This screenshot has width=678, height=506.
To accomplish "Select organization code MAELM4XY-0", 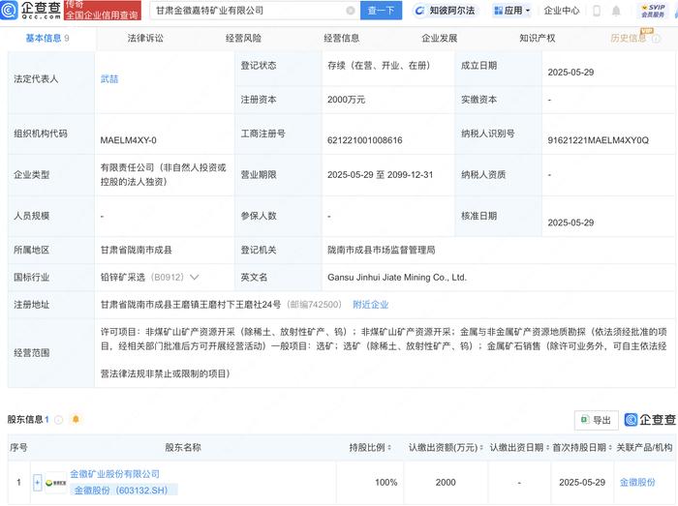I will coord(128,140).
